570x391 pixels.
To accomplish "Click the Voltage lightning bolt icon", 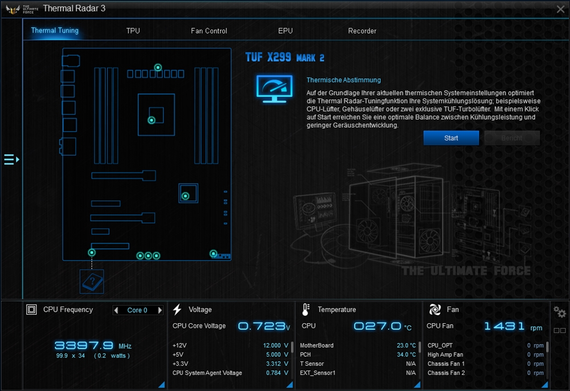I will point(177,309).
